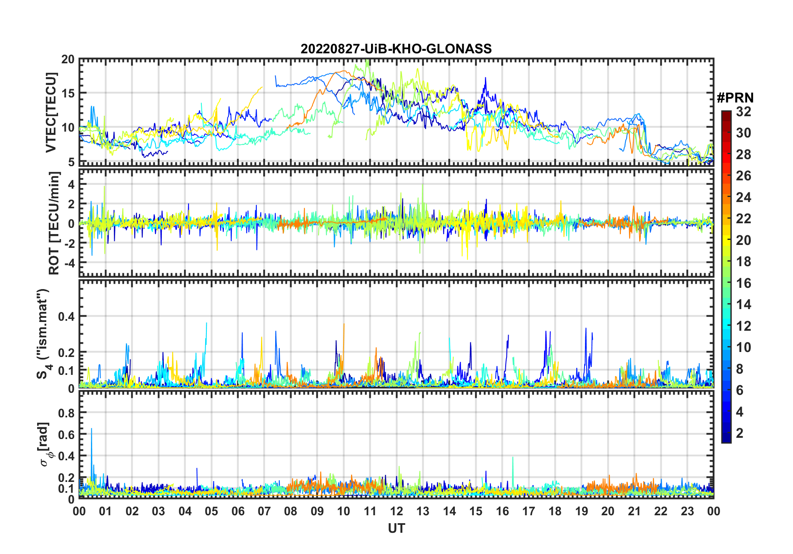
Task: Click the S4 ("ism.mat") y-axis label
Action: 43,334
